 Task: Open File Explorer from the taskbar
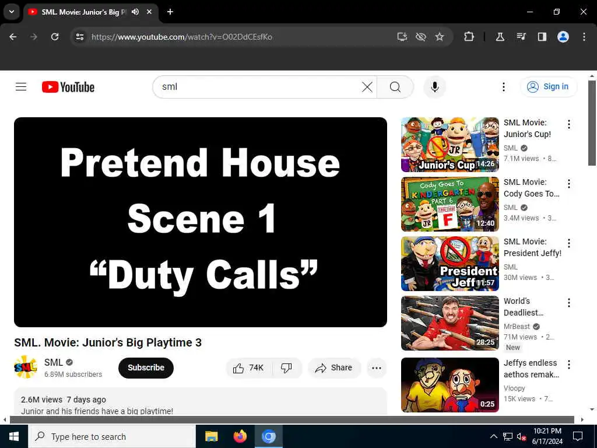click(211, 436)
